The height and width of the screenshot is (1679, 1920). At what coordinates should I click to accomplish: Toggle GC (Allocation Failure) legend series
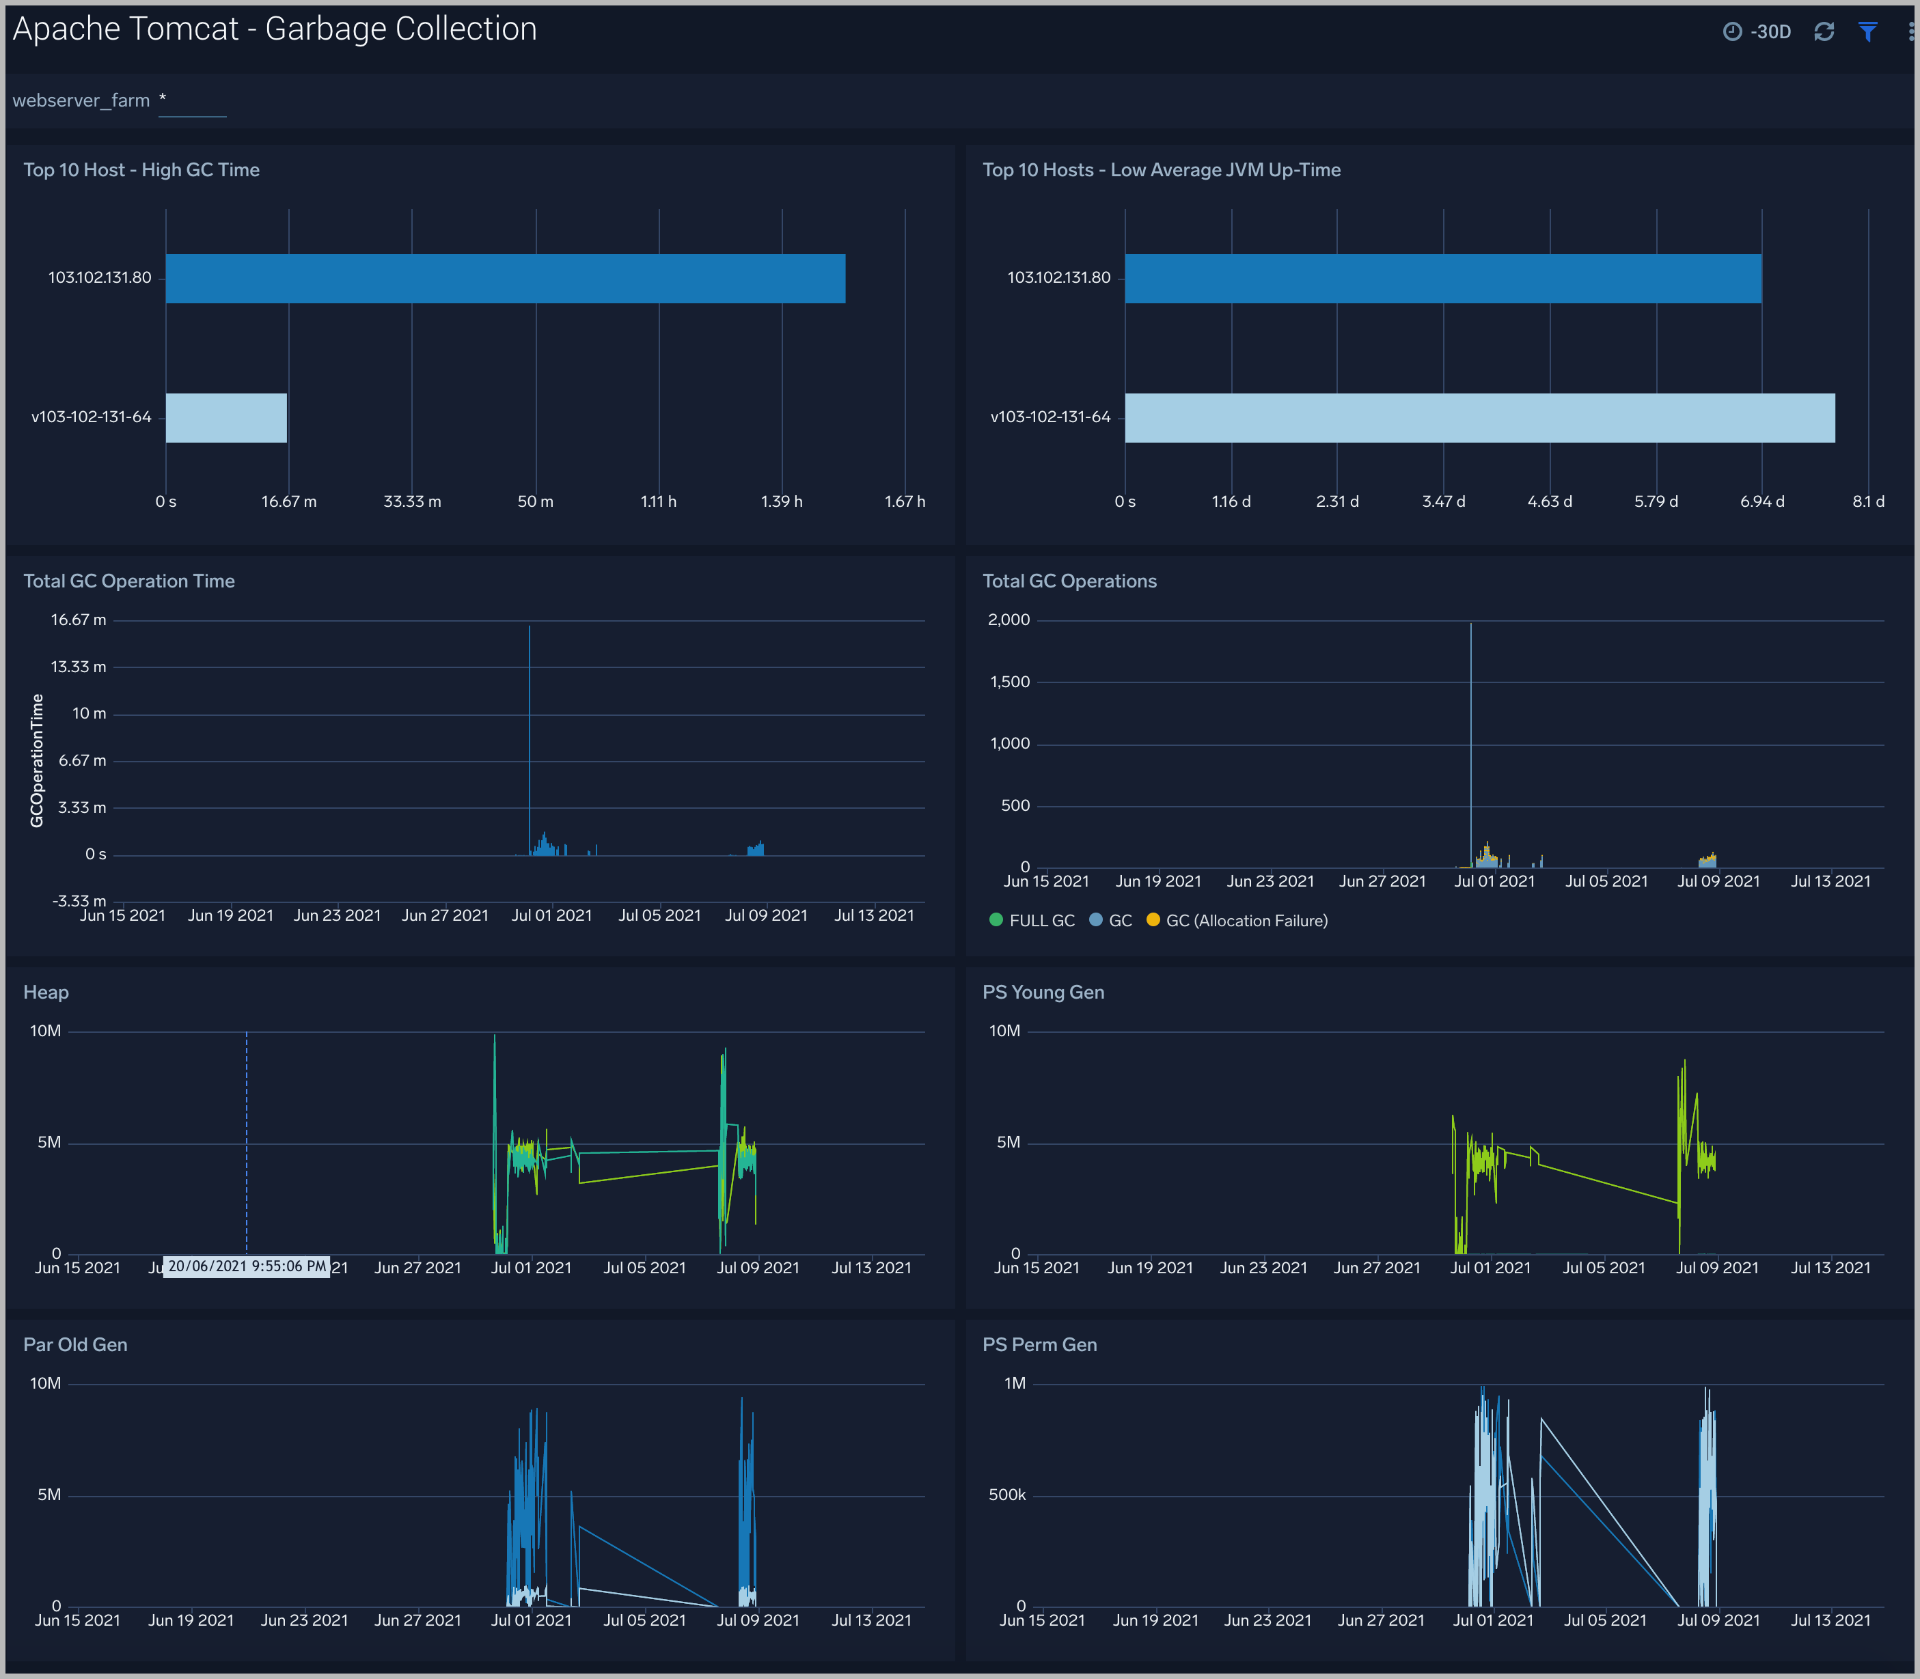pos(1246,921)
